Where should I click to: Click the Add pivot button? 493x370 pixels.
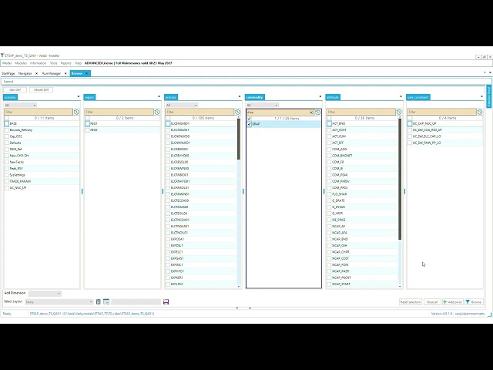pyautogui.click(x=453, y=302)
